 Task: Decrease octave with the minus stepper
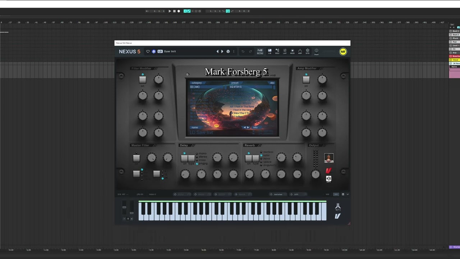coord(124,219)
